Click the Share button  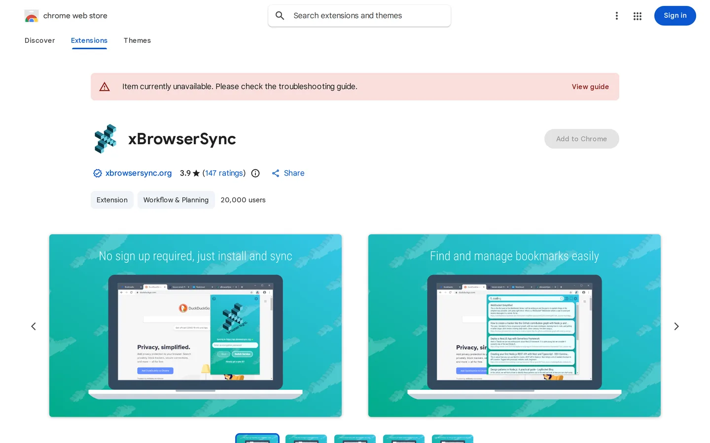[x=288, y=173]
